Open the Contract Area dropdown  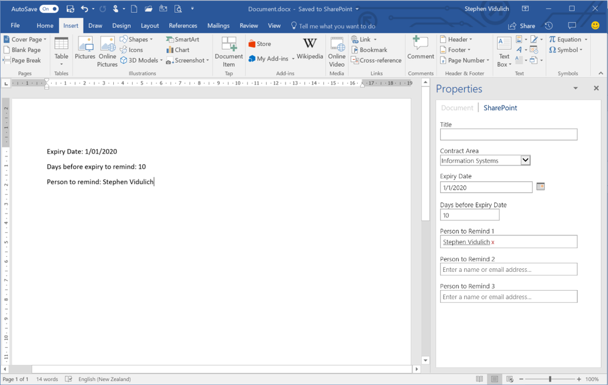coord(525,160)
